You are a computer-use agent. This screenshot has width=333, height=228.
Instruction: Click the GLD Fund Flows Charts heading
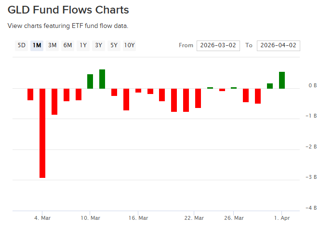coord(68,10)
